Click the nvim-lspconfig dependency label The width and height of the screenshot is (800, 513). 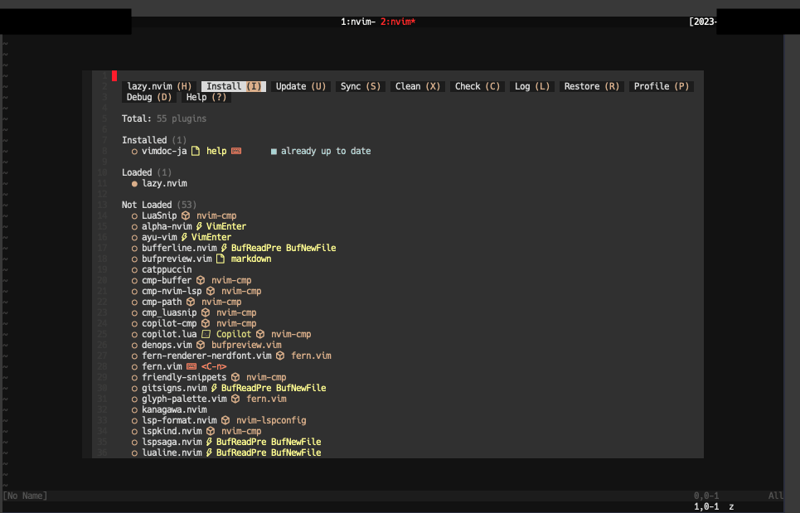271,420
